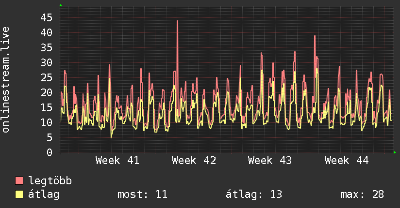Click the y-axis value 15

tap(47, 107)
